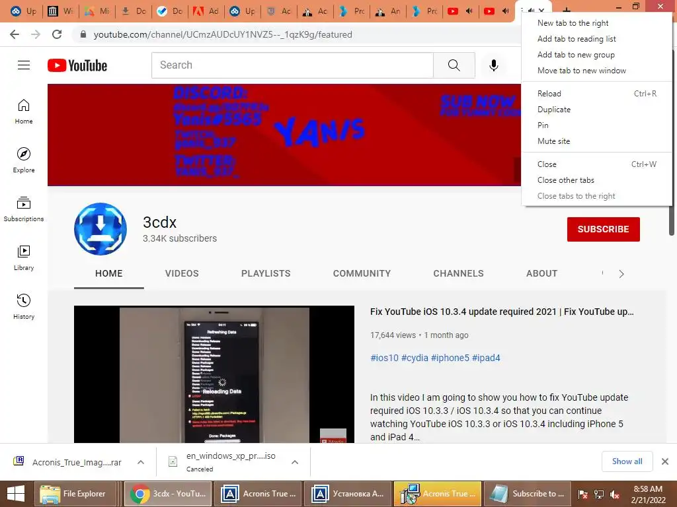
Task: Open the ABOUT channel tab
Action: click(x=542, y=273)
